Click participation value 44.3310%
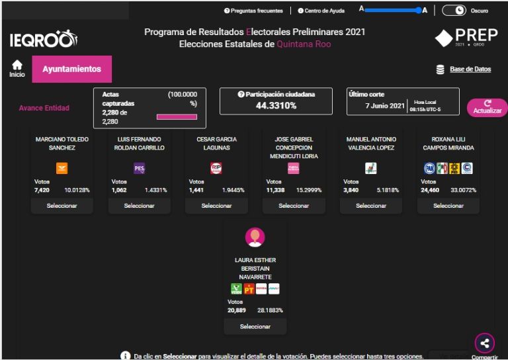The image size is (508, 360). [276, 106]
